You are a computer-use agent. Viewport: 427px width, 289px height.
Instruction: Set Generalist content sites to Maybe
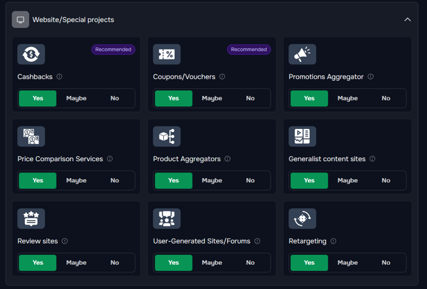(348, 180)
